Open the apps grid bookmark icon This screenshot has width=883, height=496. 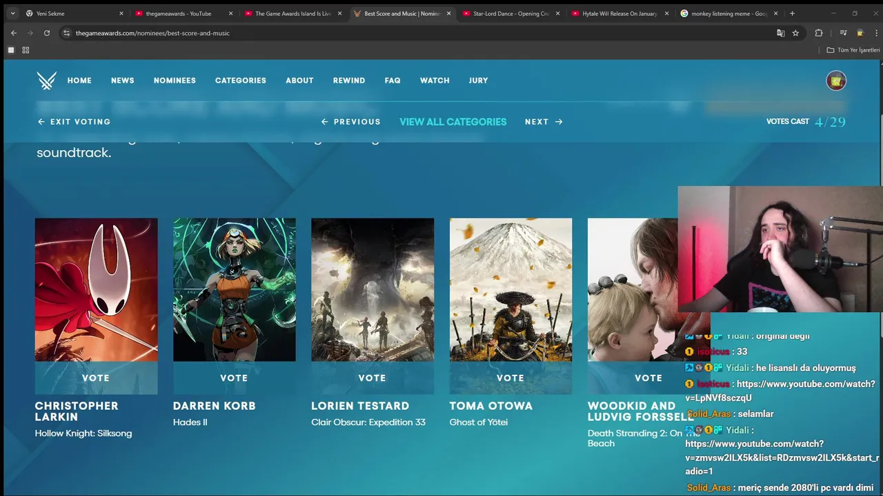(26, 50)
